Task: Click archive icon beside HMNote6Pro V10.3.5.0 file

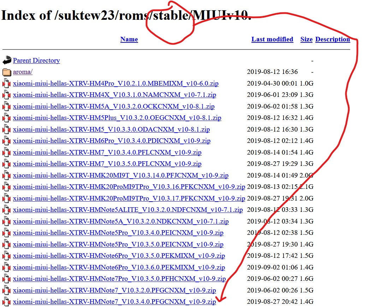Action: 6,256
